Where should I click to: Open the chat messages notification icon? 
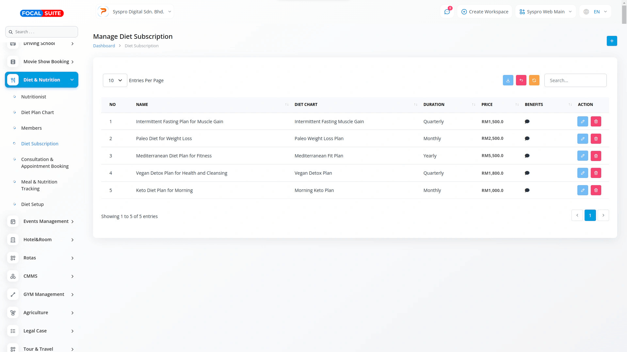[x=447, y=12]
